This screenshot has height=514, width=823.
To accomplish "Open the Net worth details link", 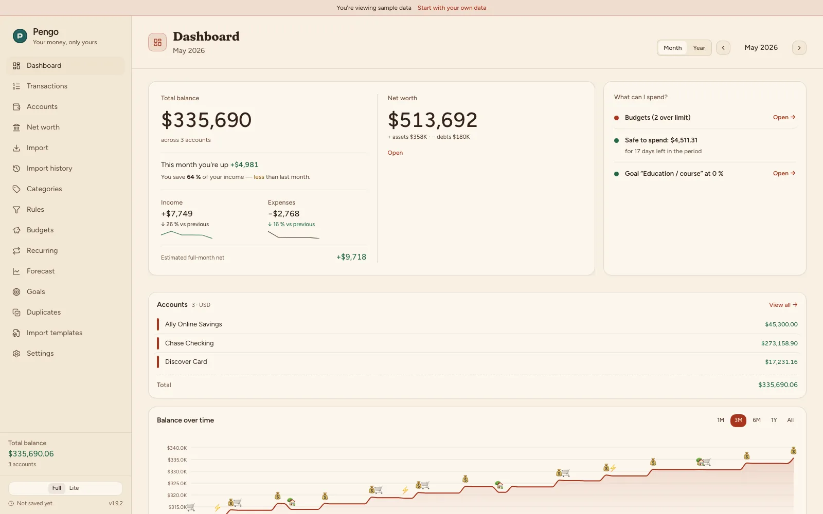I will (395, 153).
